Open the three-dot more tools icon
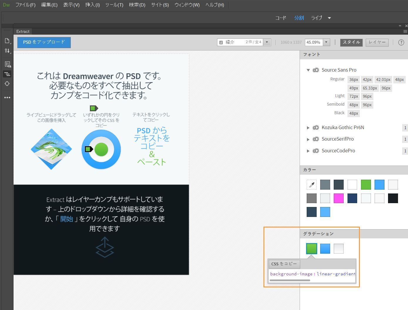The image size is (408, 310). (7, 97)
